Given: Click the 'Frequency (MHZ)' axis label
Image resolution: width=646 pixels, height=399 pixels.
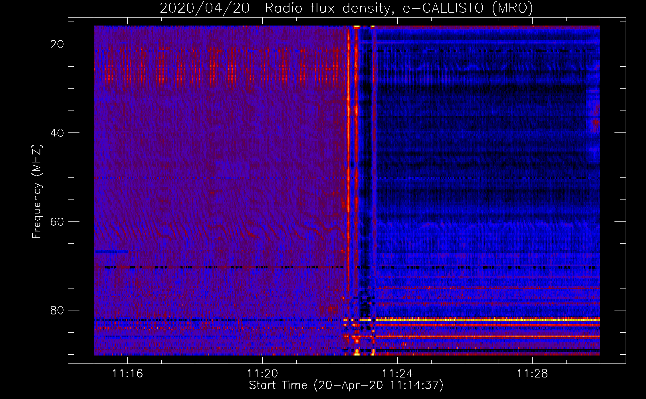Looking at the screenshot, I should 37,192.
